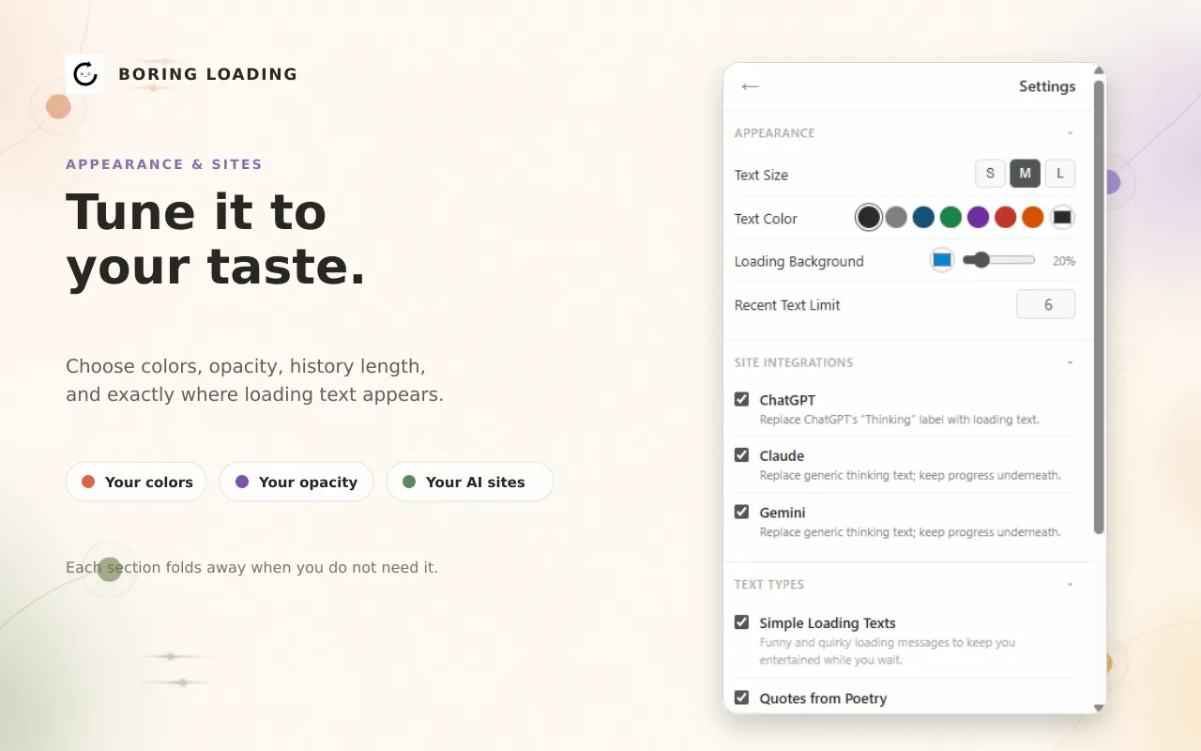Click the scroll down arrow of settings panel
This screenshot has width=1201, height=751.
pyautogui.click(x=1100, y=708)
